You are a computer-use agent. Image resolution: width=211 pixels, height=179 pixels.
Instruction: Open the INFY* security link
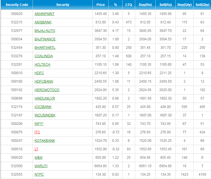pyautogui.click(x=39, y=124)
